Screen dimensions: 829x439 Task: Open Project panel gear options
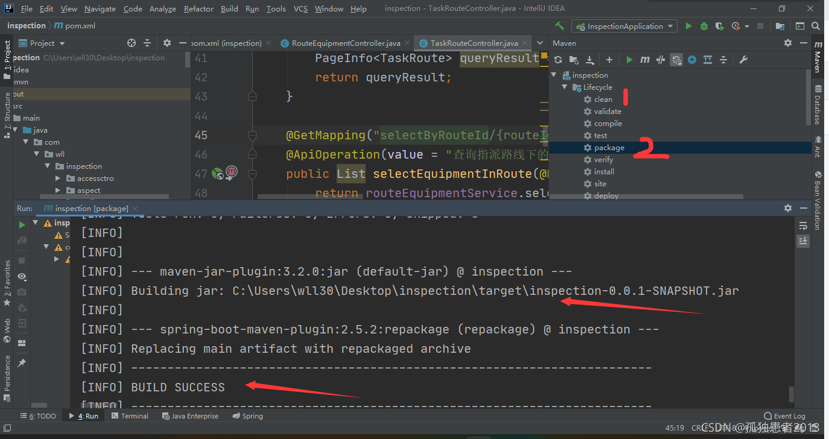point(167,43)
